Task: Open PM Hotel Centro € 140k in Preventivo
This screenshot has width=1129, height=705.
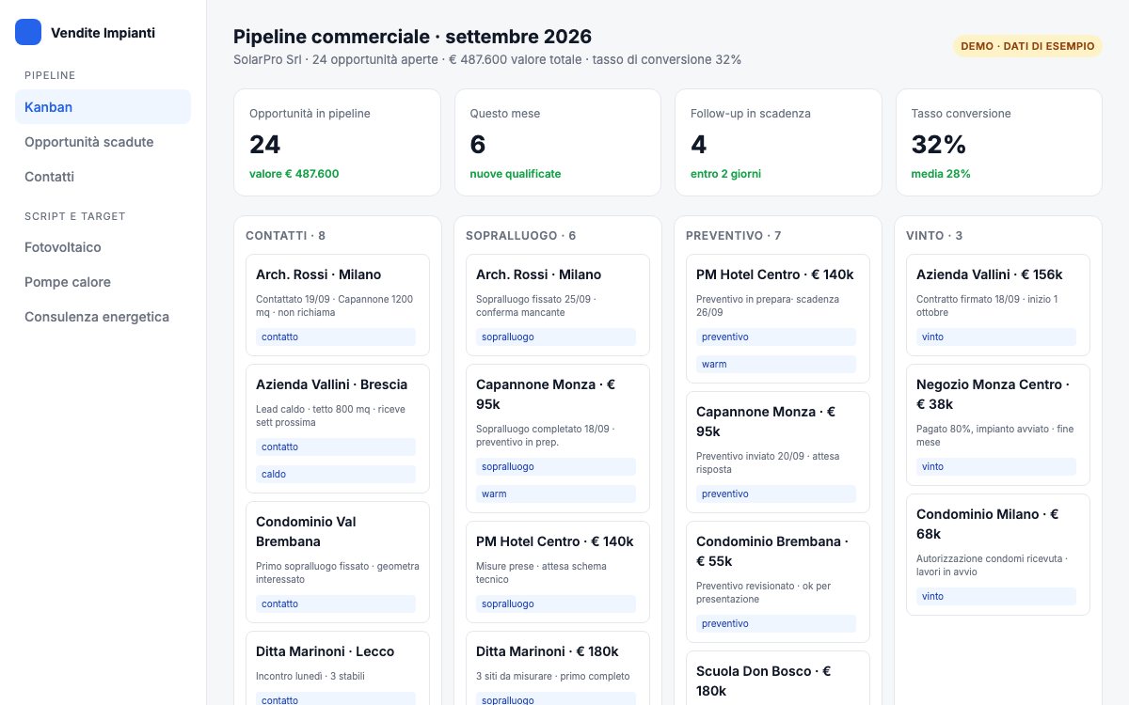Action: point(778,319)
